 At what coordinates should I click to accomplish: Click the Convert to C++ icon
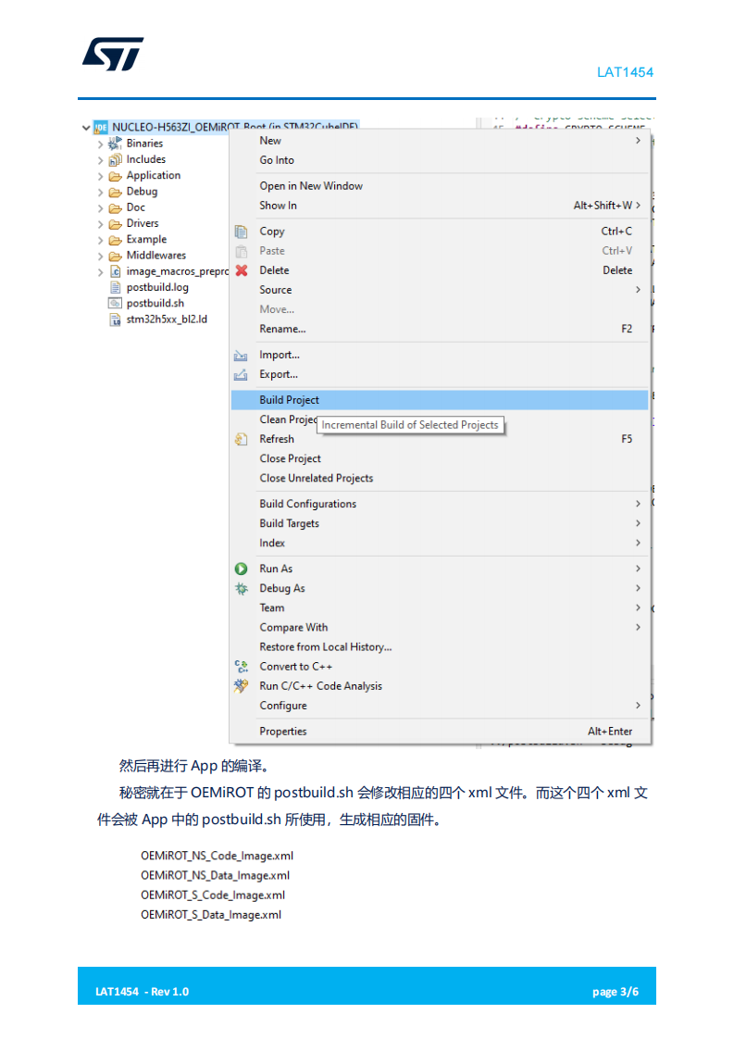click(242, 667)
